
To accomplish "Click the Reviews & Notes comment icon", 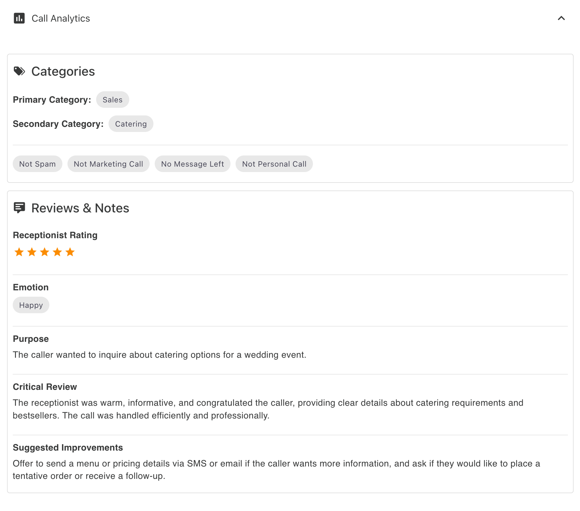I will click(19, 208).
